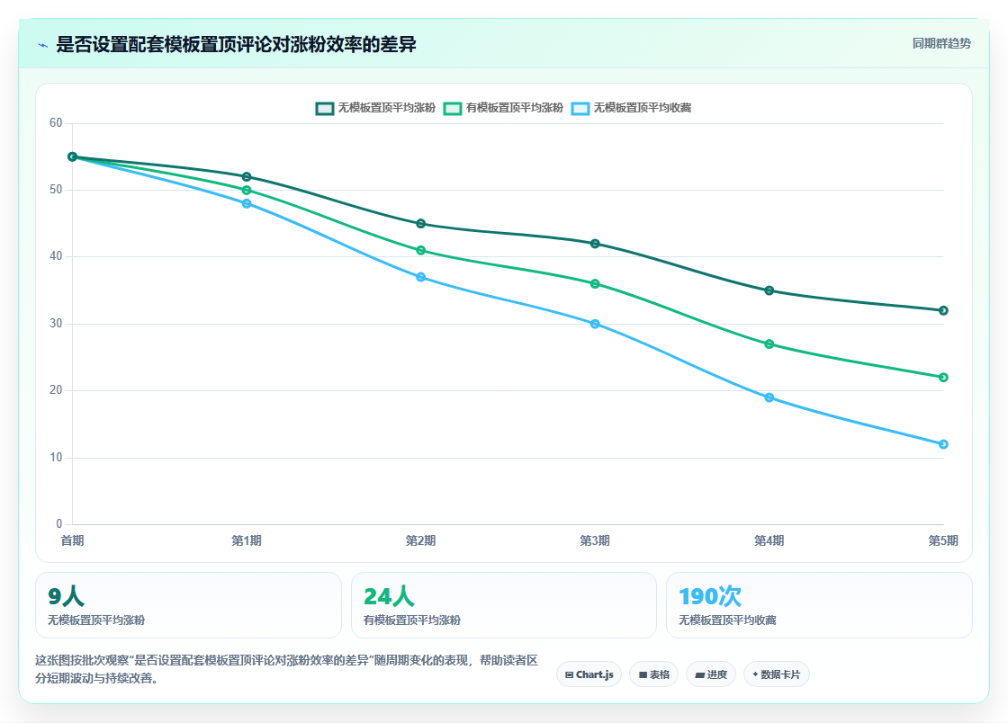Click the dark green data point at 第4期

point(769,290)
